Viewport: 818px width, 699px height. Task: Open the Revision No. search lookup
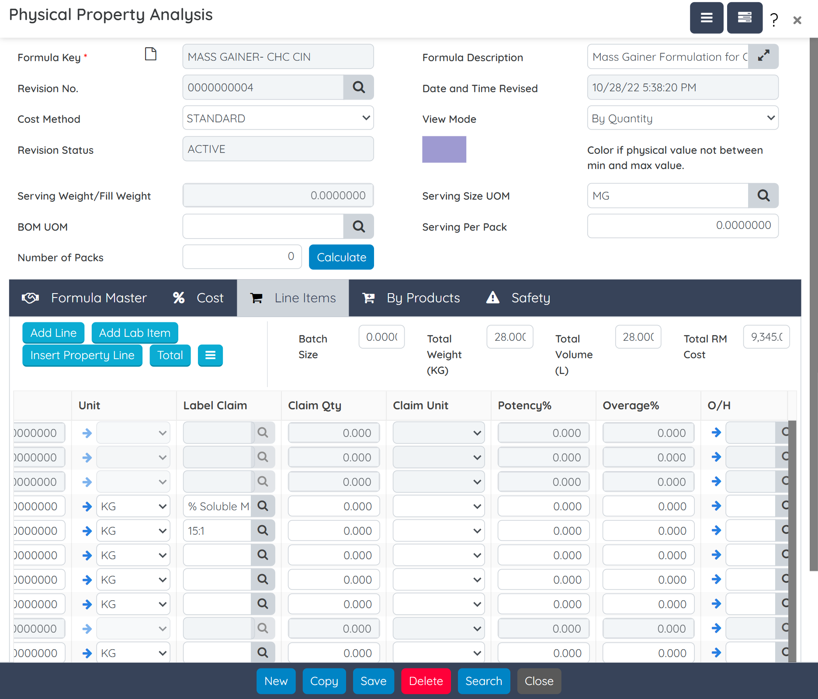tap(358, 87)
